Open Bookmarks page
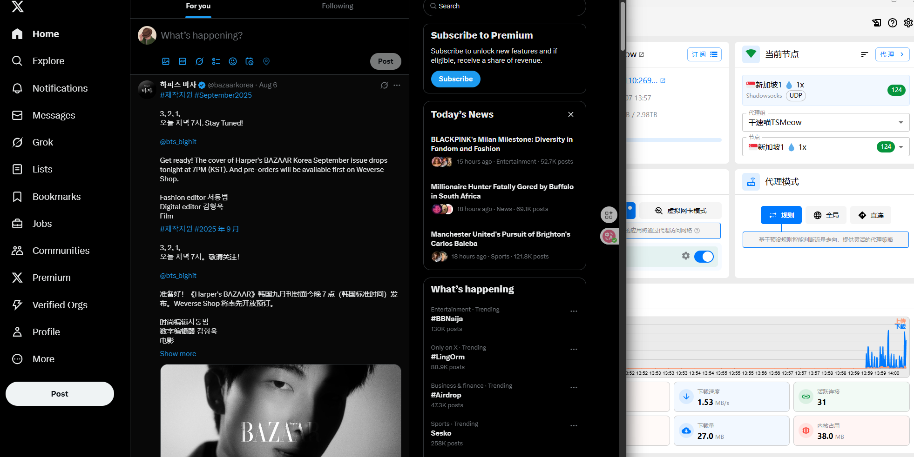The image size is (914, 457). (46, 197)
